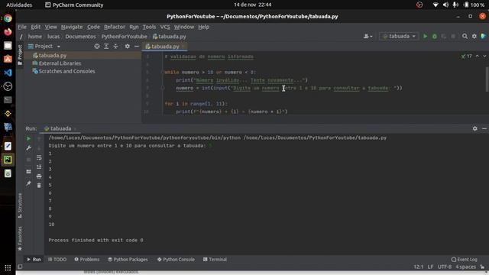
Task: Print console output printer icon
Action: [x=39, y=176]
